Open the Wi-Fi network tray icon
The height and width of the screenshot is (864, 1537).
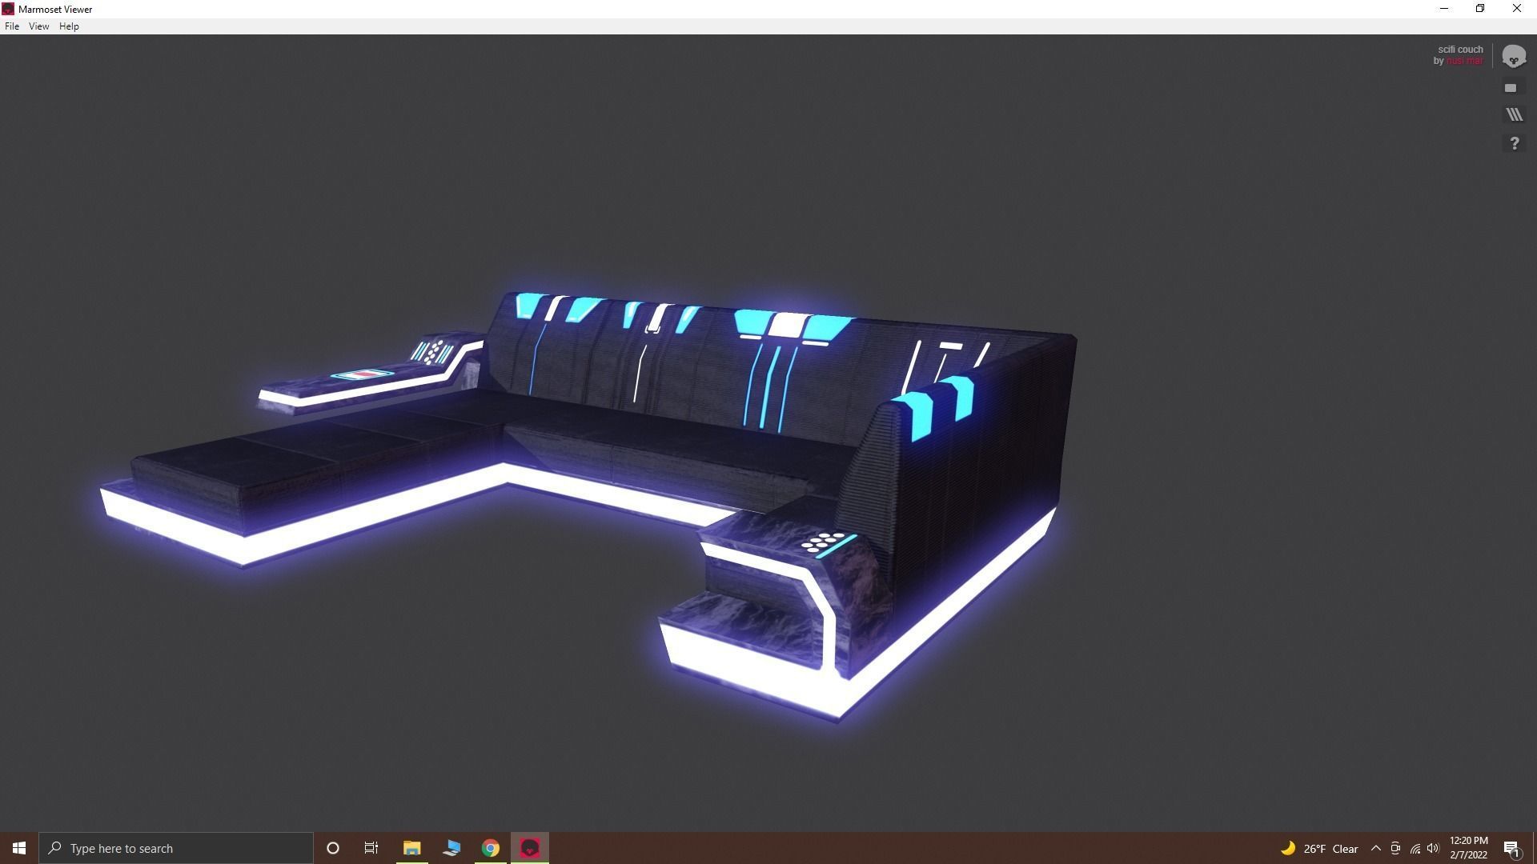(x=1415, y=849)
